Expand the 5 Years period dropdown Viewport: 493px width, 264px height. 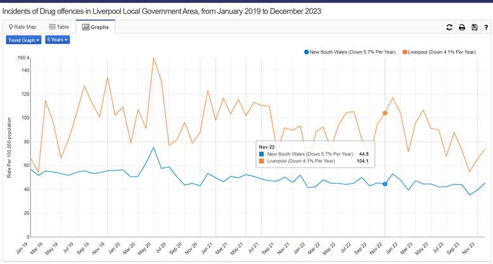(57, 40)
